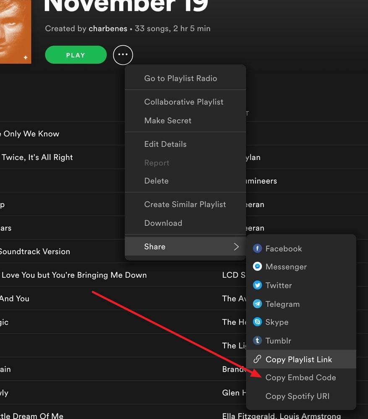
Task: Share playlist through Telegram
Action: tap(301, 304)
